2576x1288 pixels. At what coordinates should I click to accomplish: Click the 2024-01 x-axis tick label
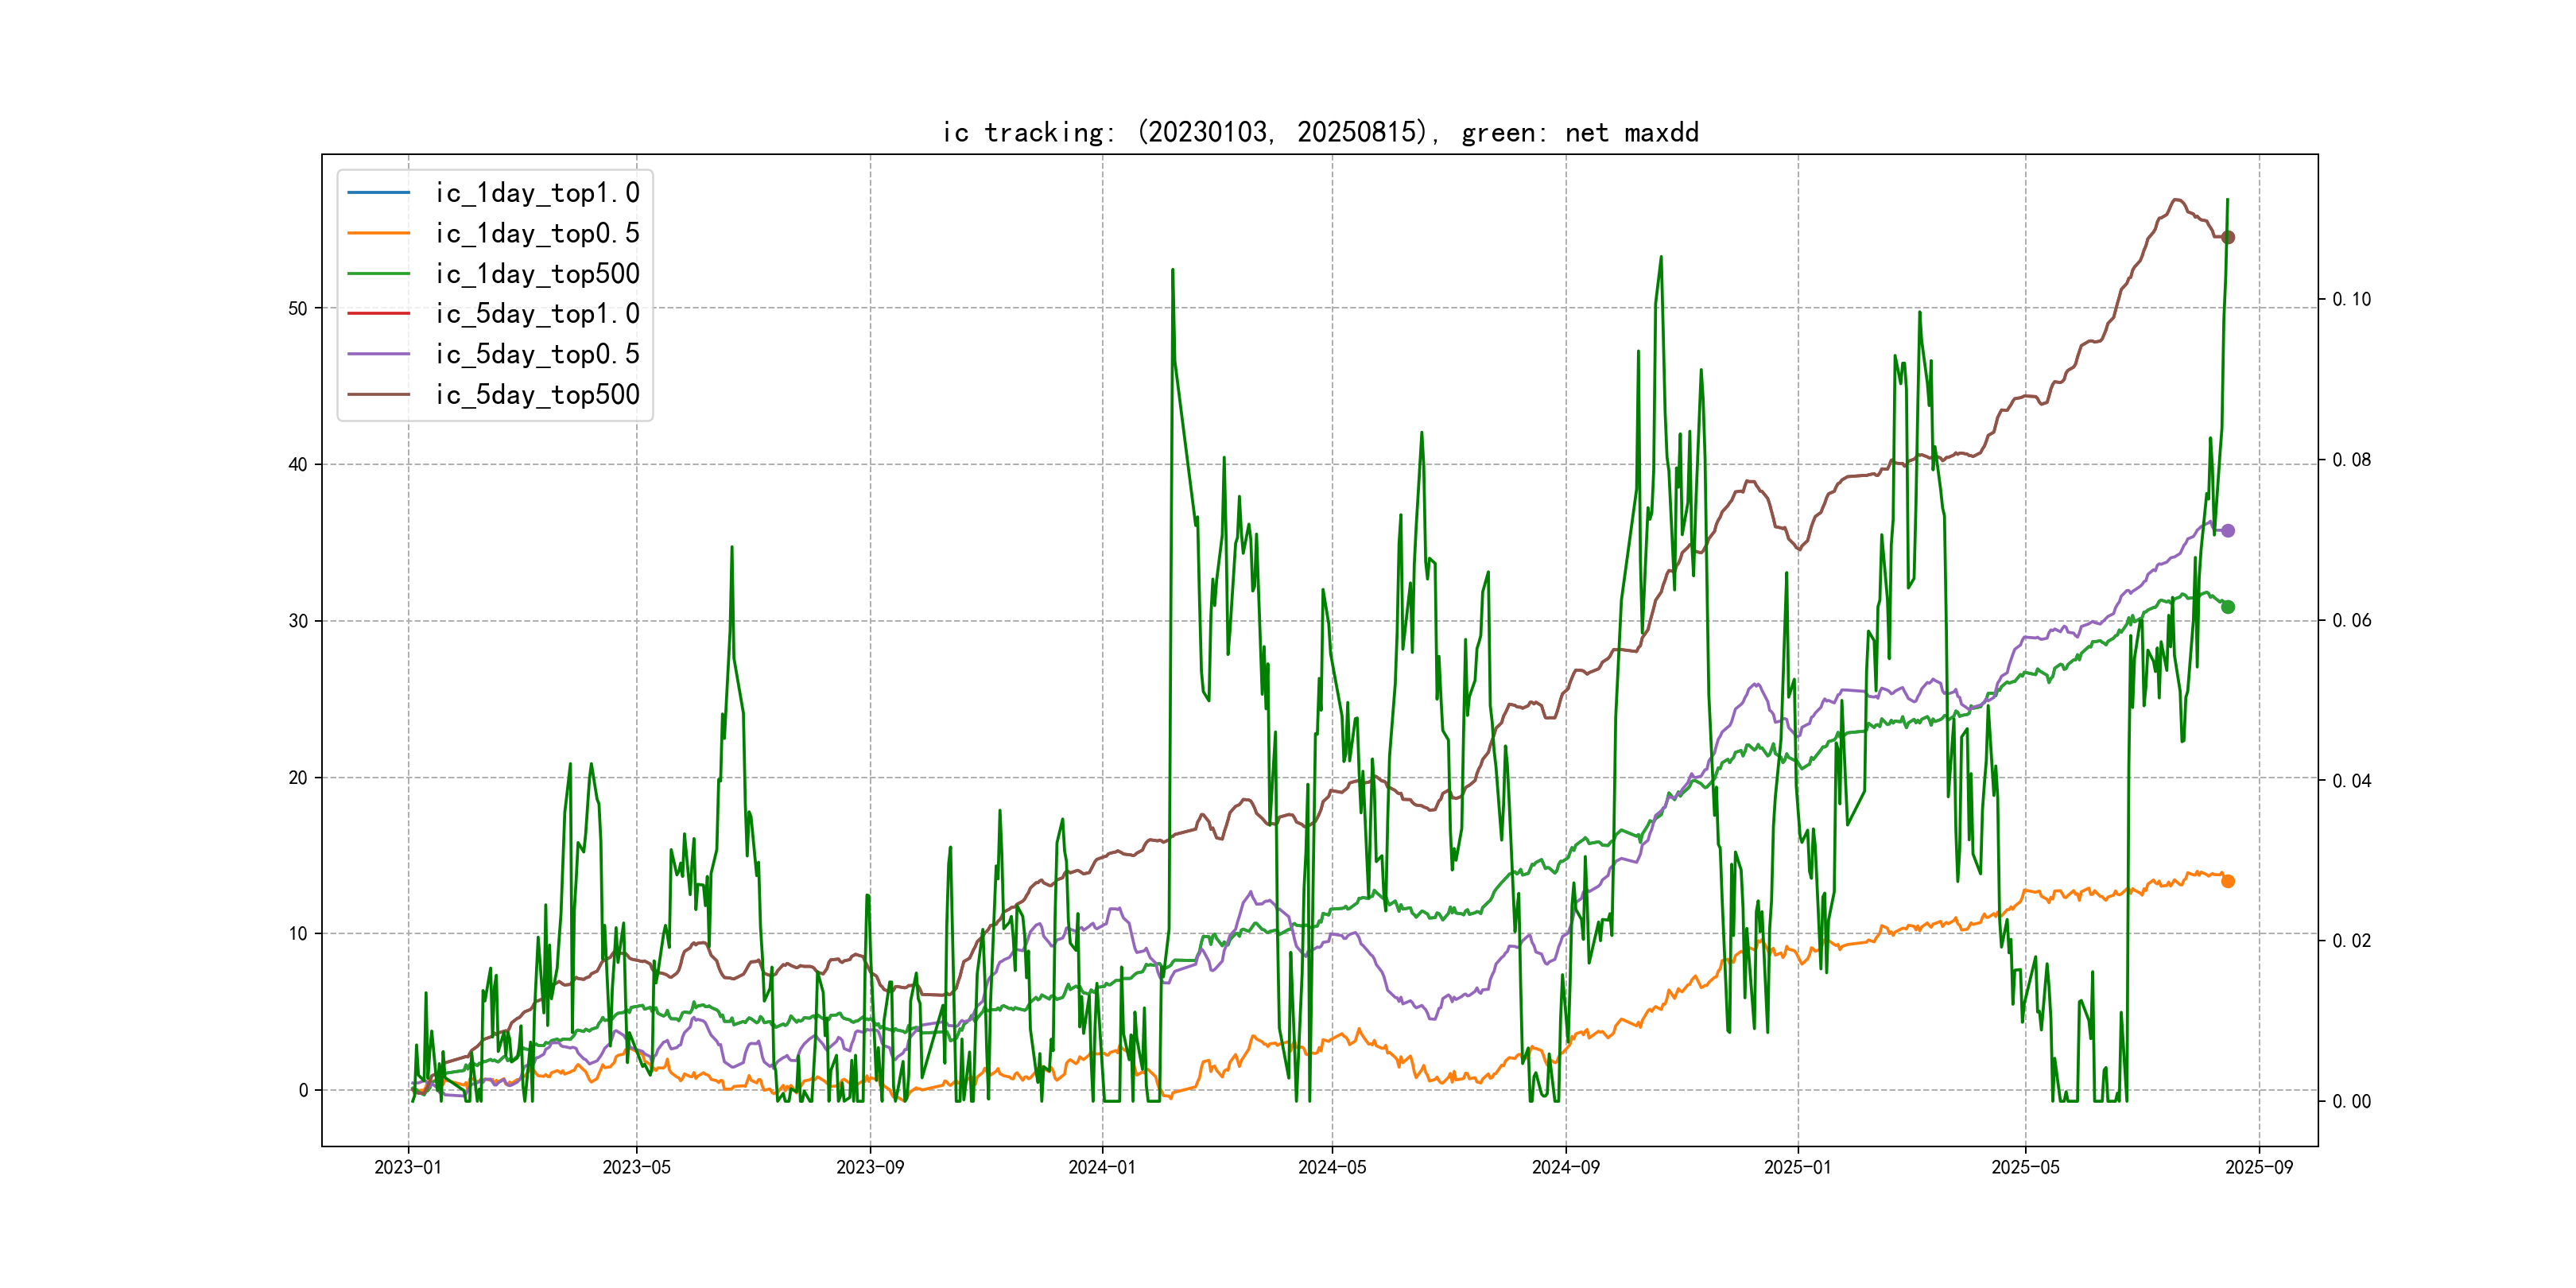1102,1167
